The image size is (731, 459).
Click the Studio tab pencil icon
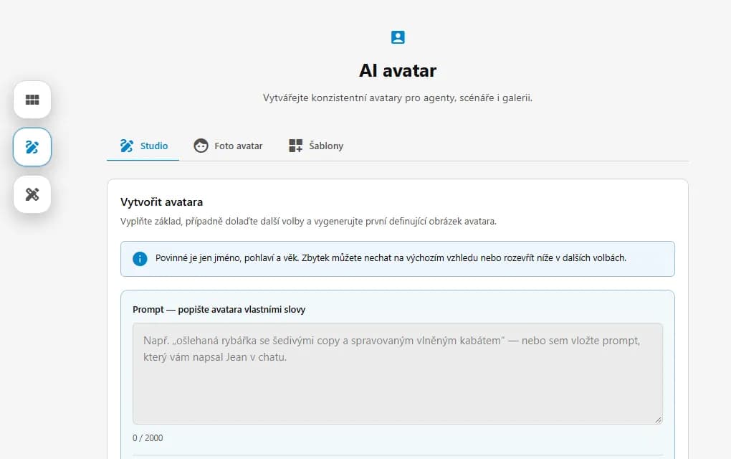[x=126, y=146]
